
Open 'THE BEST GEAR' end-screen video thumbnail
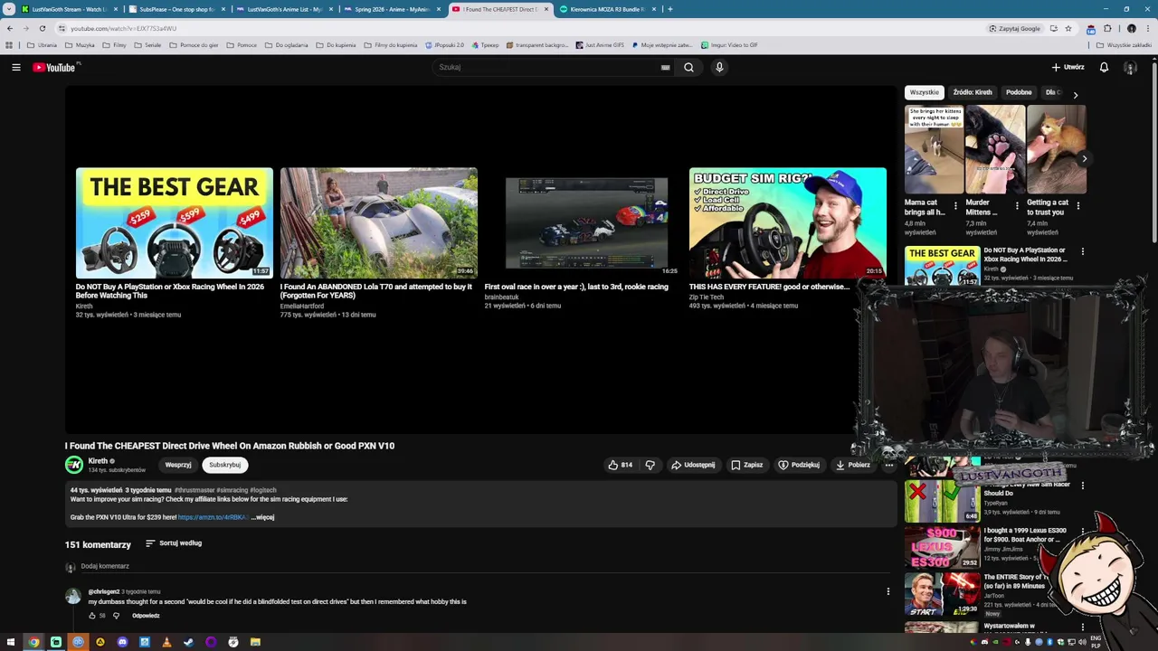175,222
